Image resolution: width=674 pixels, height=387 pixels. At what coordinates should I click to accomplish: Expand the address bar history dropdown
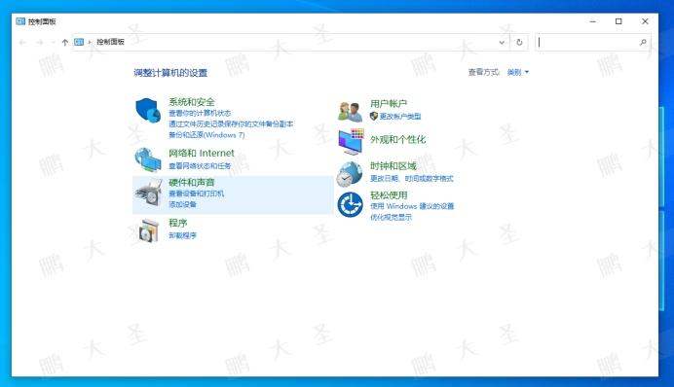pos(502,42)
